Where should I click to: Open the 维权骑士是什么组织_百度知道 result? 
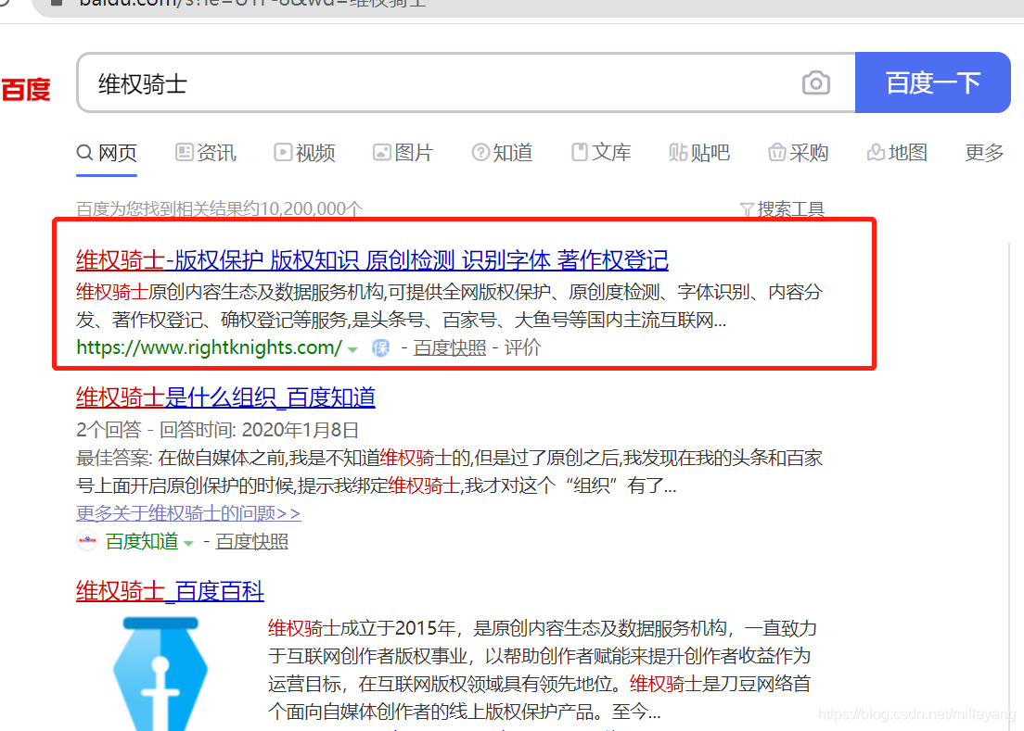click(x=225, y=397)
